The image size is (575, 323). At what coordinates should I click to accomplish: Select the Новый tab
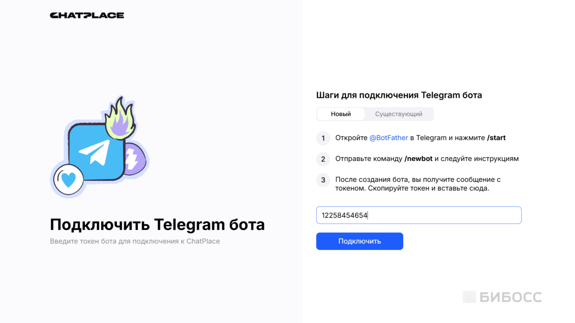click(340, 114)
